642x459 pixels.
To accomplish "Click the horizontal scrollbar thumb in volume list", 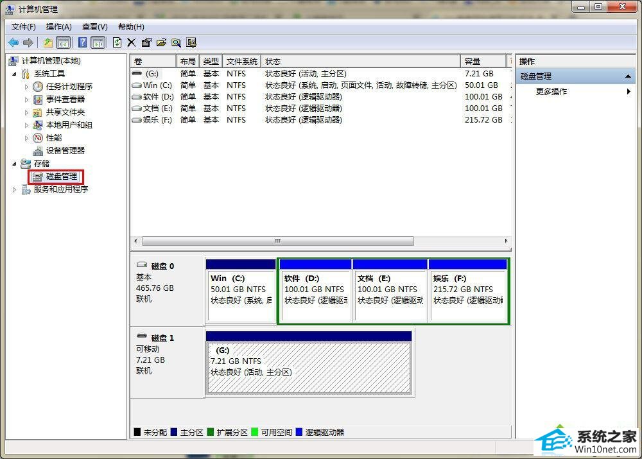I will pos(277,241).
